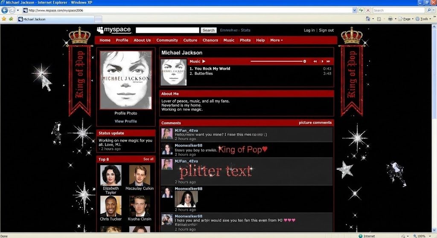Viewport: 437px width, 238px height.
Task: Click the View Profile link
Action: coord(125,121)
